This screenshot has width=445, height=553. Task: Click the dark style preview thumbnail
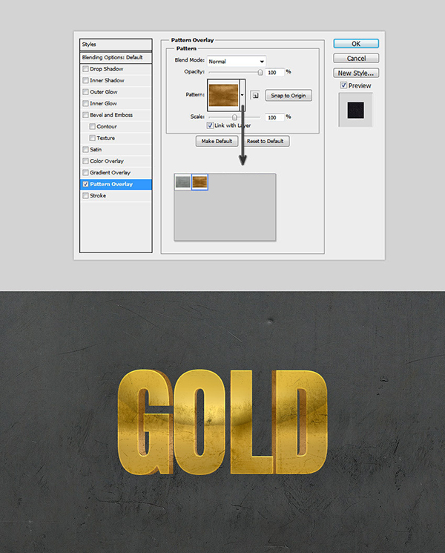355,109
